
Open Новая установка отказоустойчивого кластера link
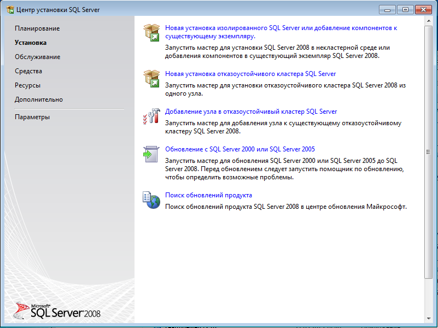250,74
